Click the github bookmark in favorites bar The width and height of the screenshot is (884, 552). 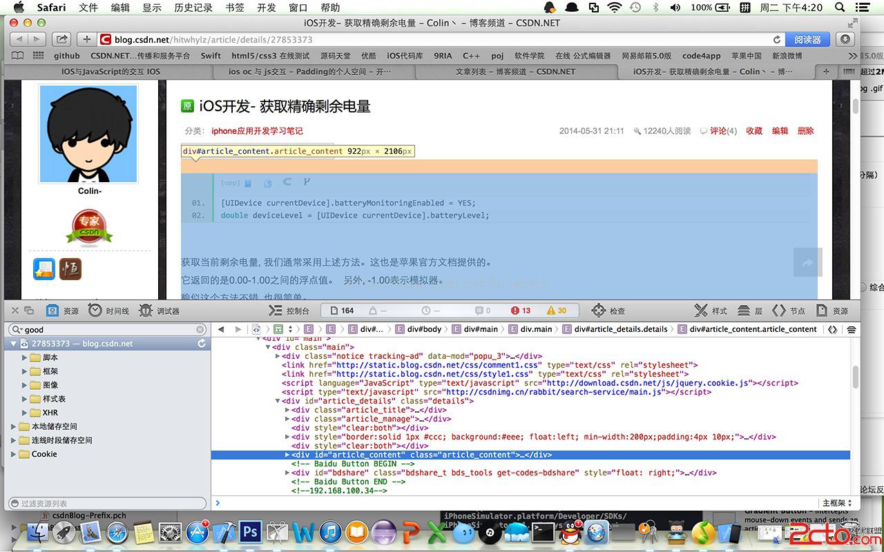tap(67, 56)
